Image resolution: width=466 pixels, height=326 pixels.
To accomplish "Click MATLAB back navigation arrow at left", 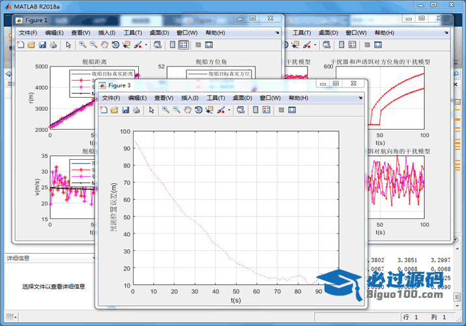I will (x=8, y=74).
